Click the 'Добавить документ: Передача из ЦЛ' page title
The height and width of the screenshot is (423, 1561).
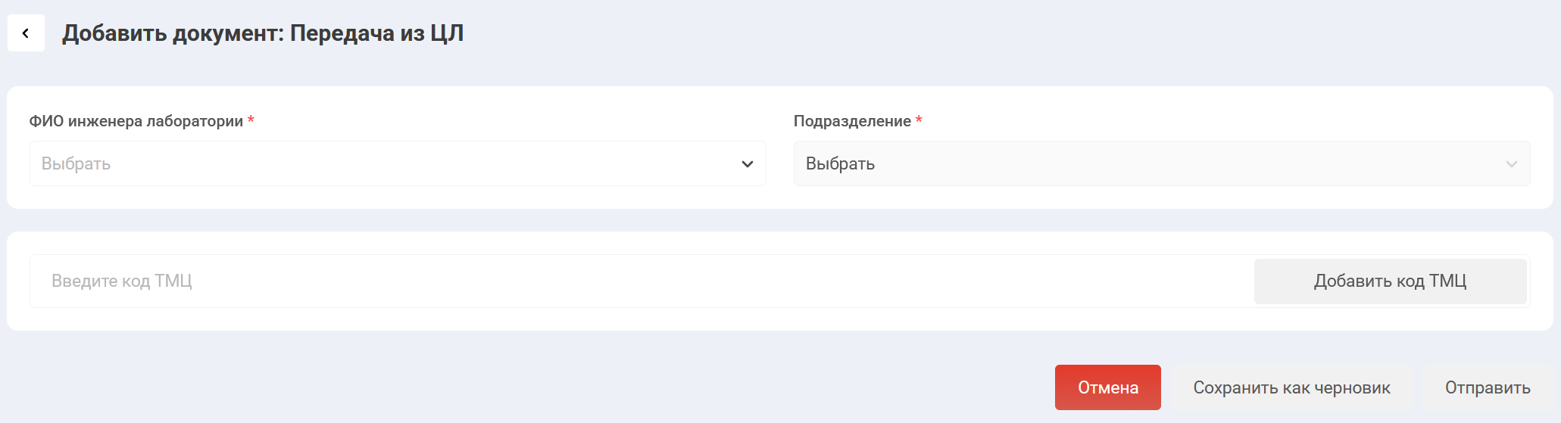(x=263, y=33)
